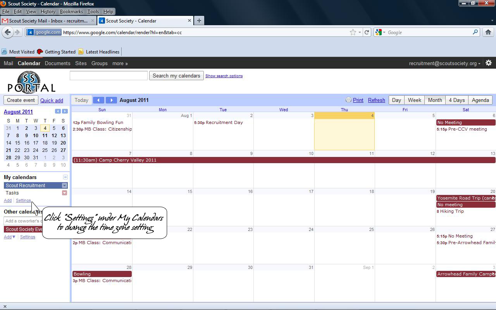Viewport: 496px width, 310px height.
Task: Go to previous month in main calendar
Action: tap(98, 100)
